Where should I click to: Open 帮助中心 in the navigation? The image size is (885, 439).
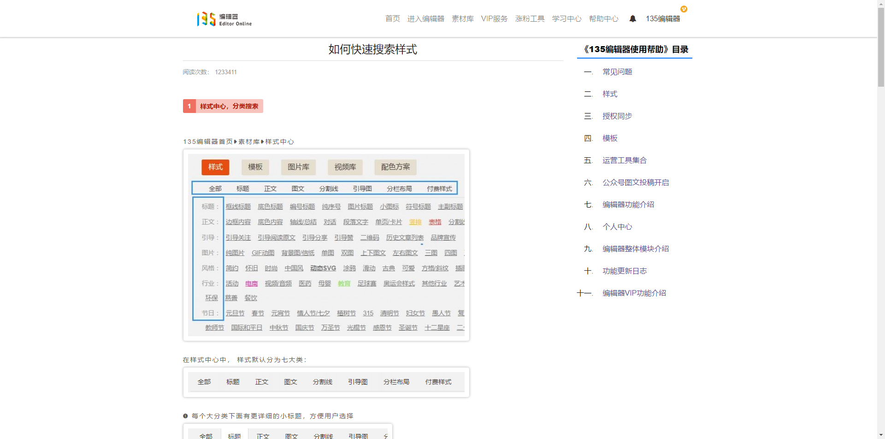click(x=604, y=18)
